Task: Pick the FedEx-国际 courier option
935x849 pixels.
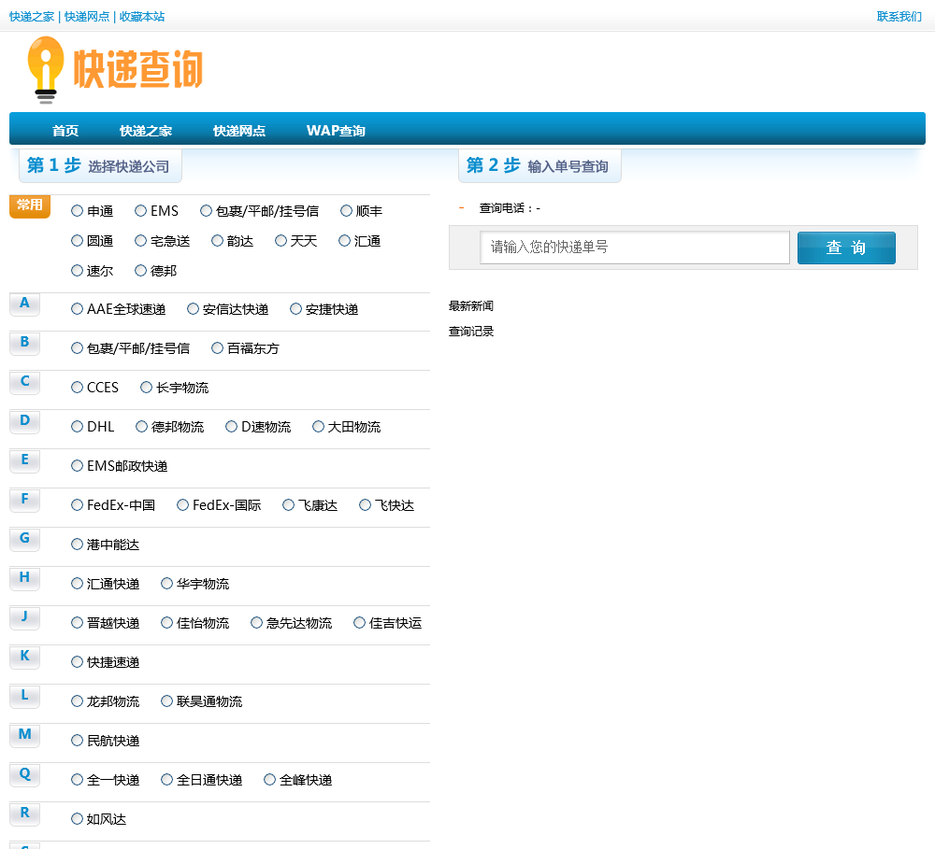Action: click(x=183, y=505)
